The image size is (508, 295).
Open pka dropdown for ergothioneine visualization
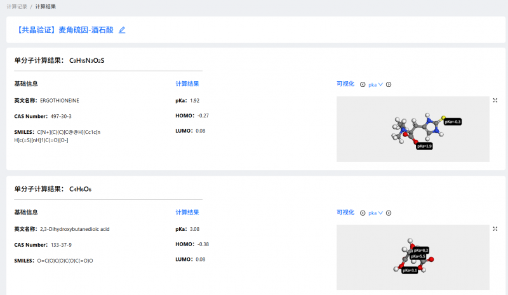[375, 84]
